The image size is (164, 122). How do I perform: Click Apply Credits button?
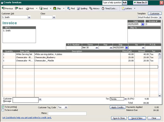coord(117,107)
